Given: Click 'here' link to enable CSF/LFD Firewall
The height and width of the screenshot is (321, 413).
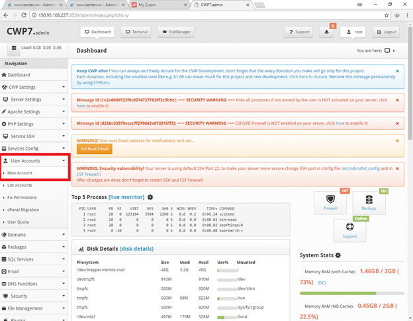Looking at the screenshot, I should pos(340,123).
